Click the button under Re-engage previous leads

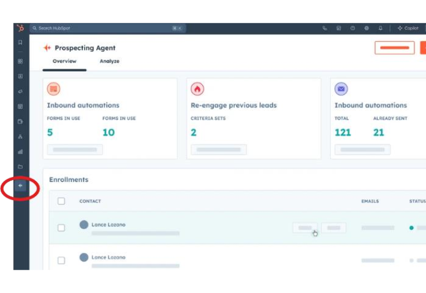pos(219,149)
